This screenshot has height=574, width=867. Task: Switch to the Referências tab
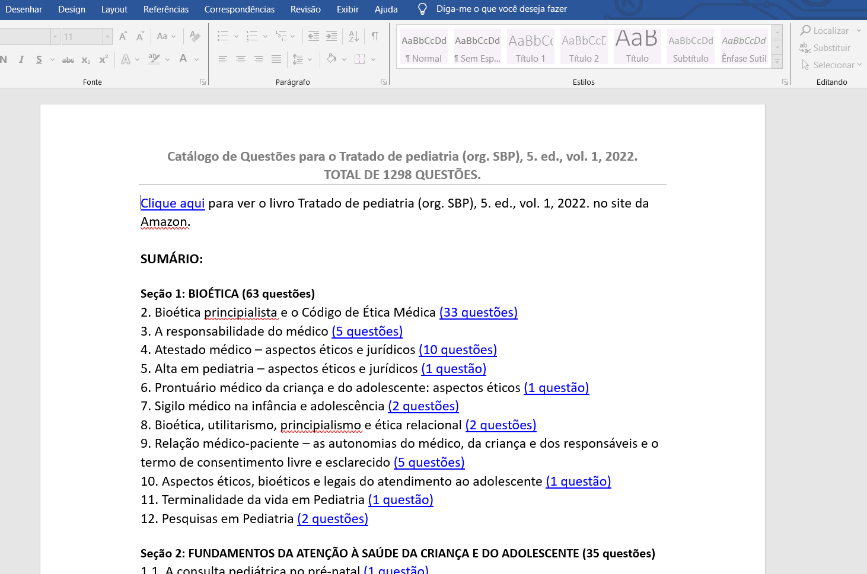[x=166, y=9]
